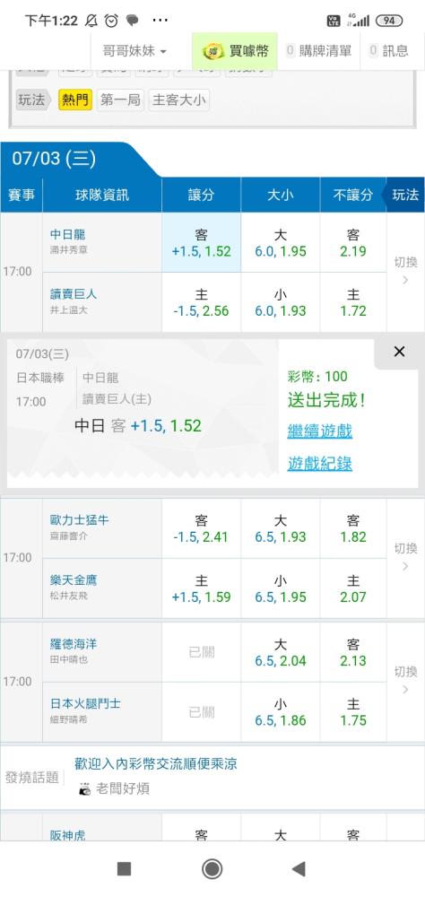Image resolution: width=425 pixels, height=897 pixels.
Task: Click the 遊戲紀錄 link
Action: tap(320, 464)
